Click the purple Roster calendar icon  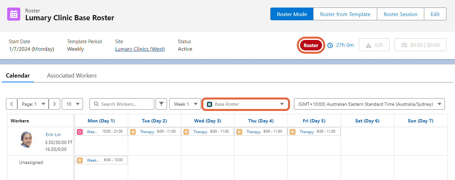[14, 14]
